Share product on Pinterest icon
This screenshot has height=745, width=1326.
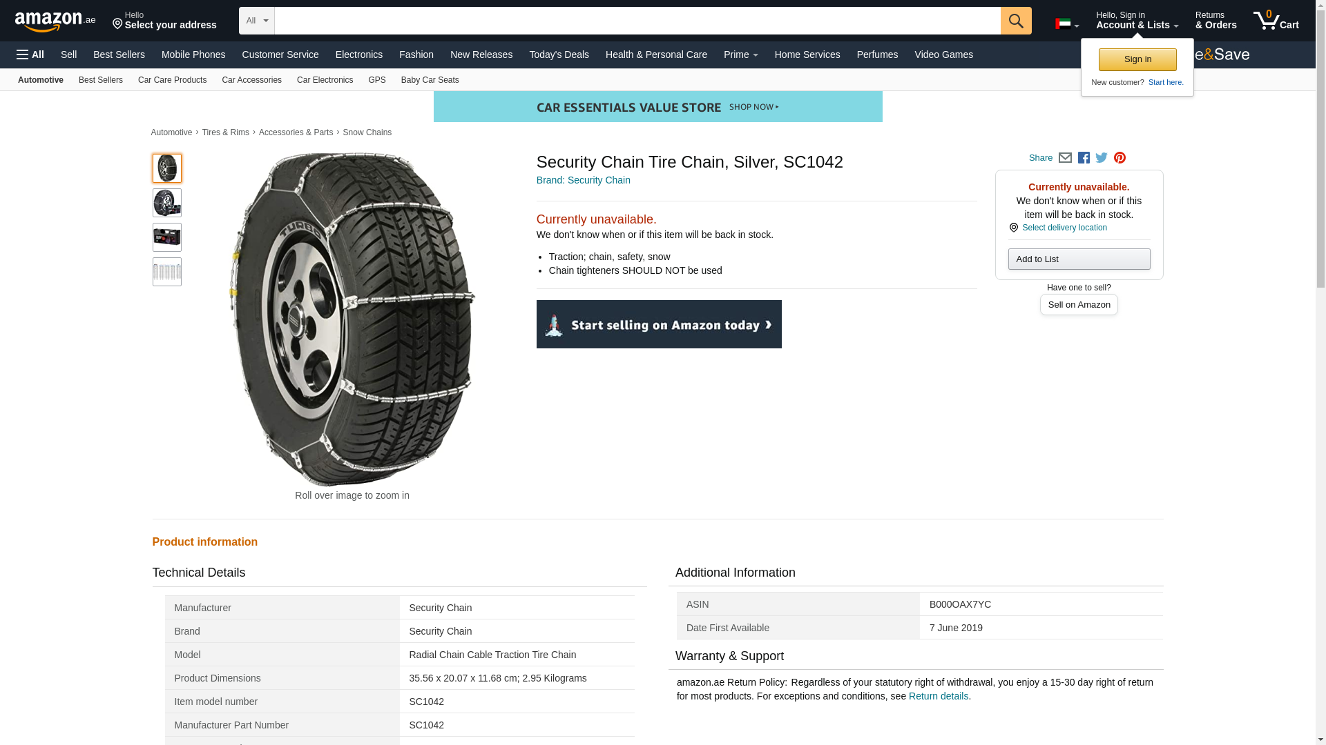point(1120,158)
